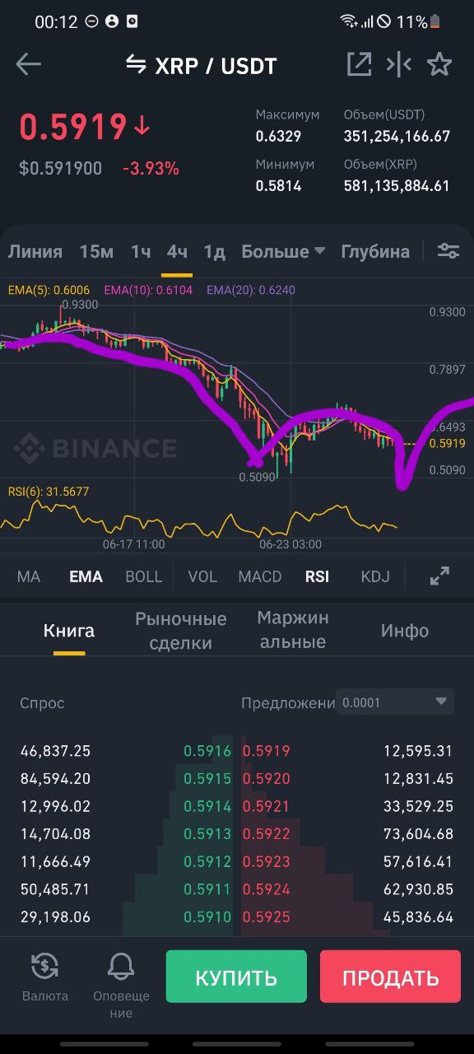The height and width of the screenshot is (1054, 474).
Task: Tap the RSI(6): 31.5677 label
Action: [49, 492]
